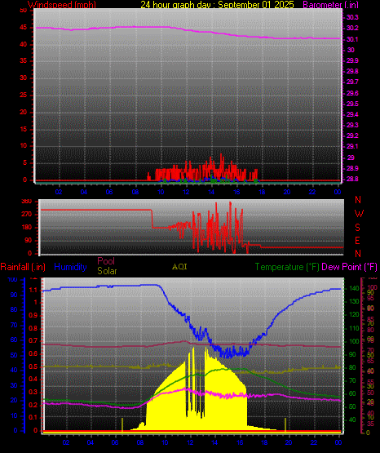Click the E compass direction label
Image resolution: width=380 pixels, height=453 pixels.
(357, 240)
